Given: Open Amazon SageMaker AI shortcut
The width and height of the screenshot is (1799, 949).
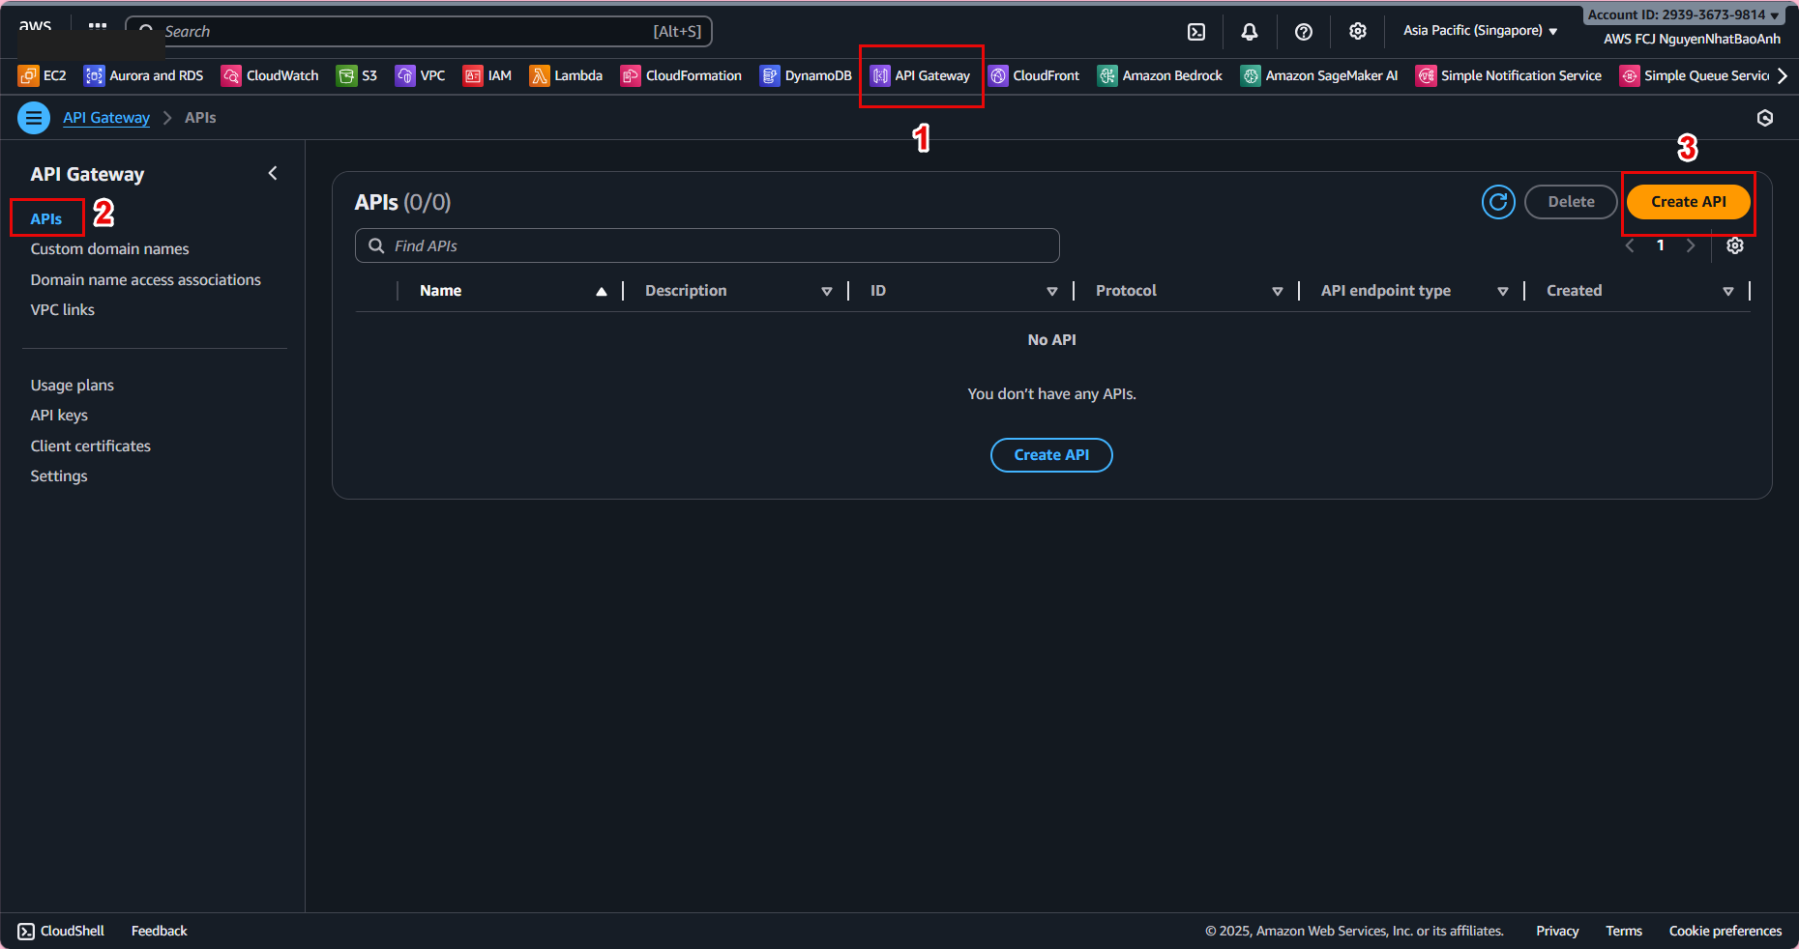Looking at the screenshot, I should click(x=1319, y=75).
